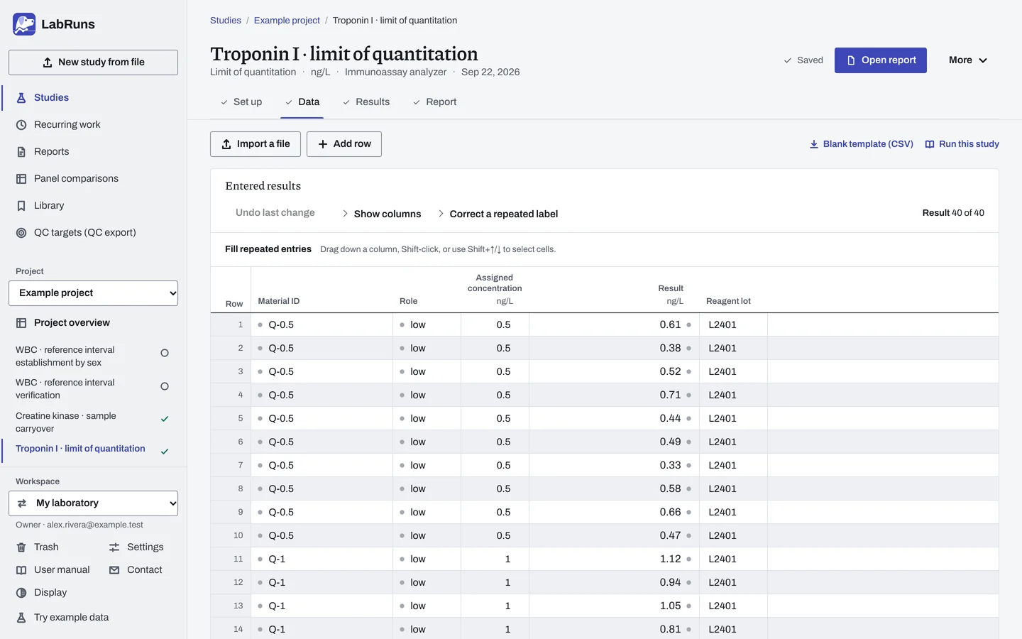Switch to the Set up tab
1022x639 pixels.
pyautogui.click(x=241, y=102)
